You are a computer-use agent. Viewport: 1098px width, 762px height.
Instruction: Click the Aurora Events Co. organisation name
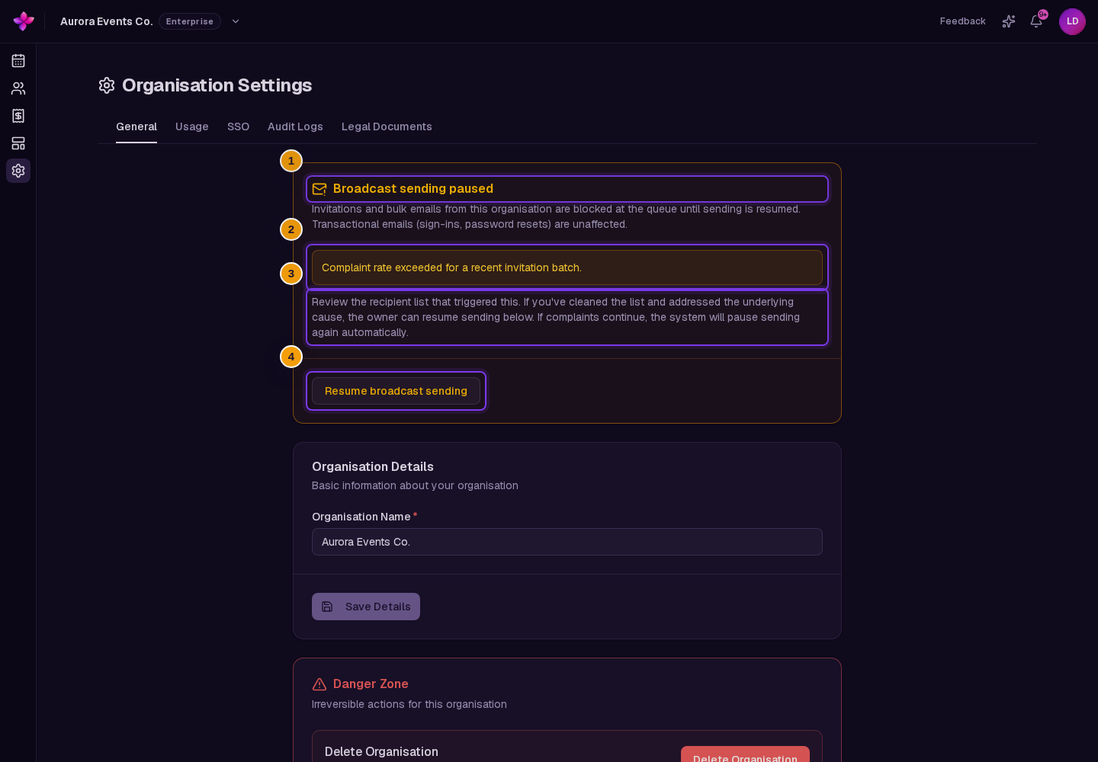[x=107, y=21]
